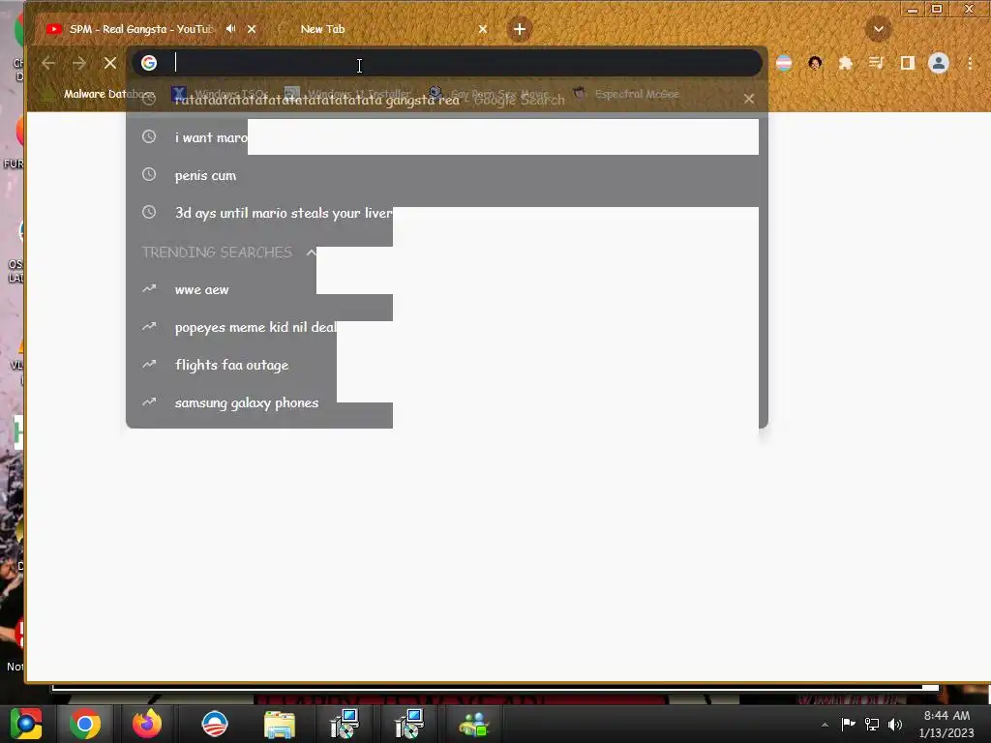Viewport: 991px width, 743px height.
Task: Click trending arrow icon beside 'wwe aew'
Action: point(149,288)
